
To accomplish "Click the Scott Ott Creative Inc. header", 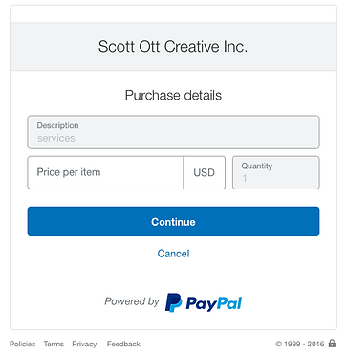I will pyautogui.click(x=173, y=47).
